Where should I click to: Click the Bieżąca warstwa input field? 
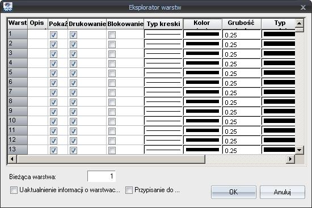pos(102,176)
